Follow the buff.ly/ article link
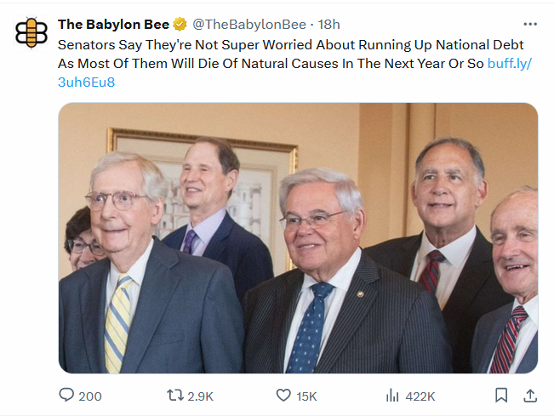Image resolution: width=554 pixels, height=416 pixels. (x=510, y=64)
